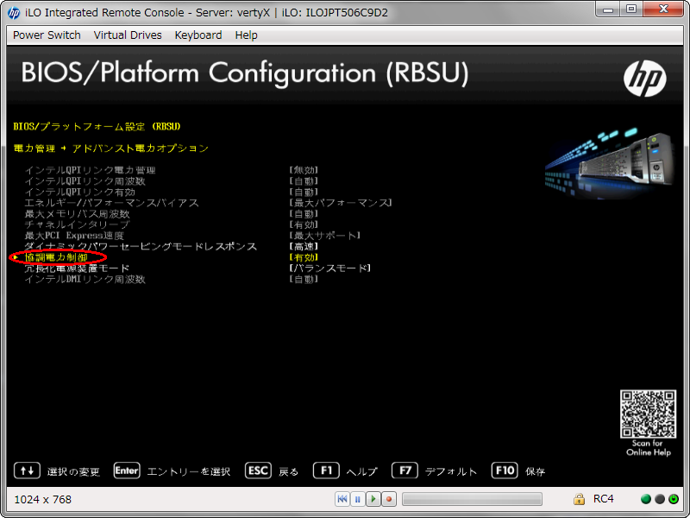Click the F7 defaults key icon
This screenshot has height=518, width=690.
click(405, 471)
